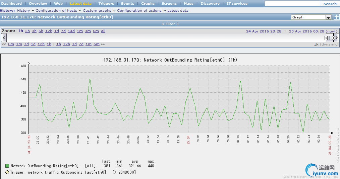Set zoom to 14d
340x179 pixels.
click(x=71, y=31)
